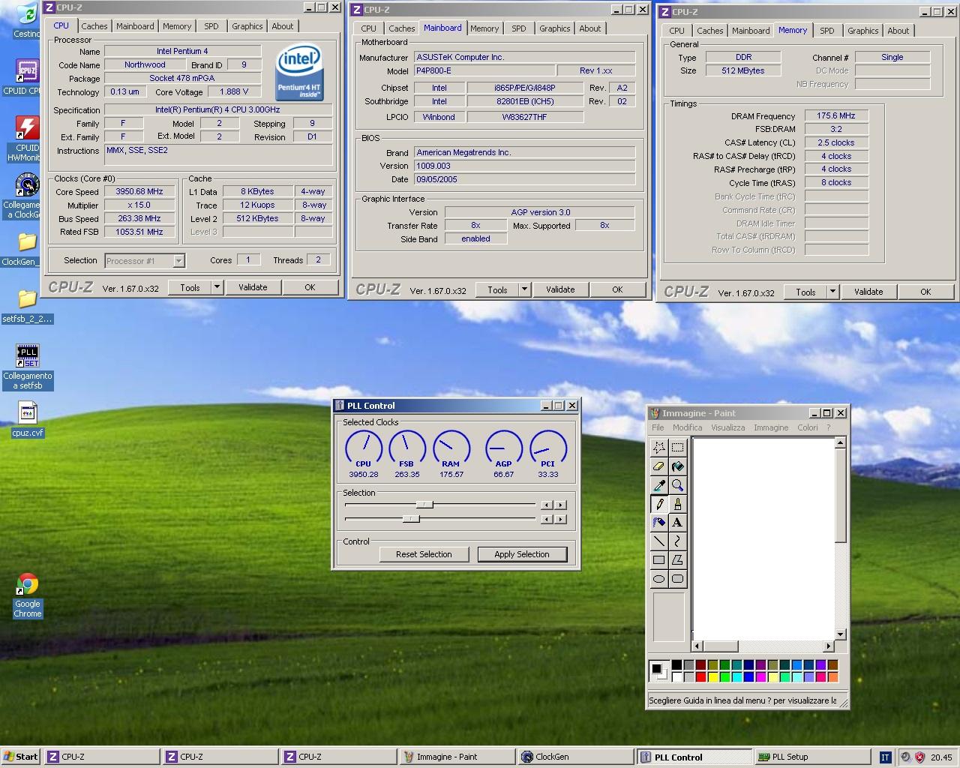Choose the Ellipse shape tool in Paint
The width and height of the screenshot is (960, 768).
(x=658, y=578)
